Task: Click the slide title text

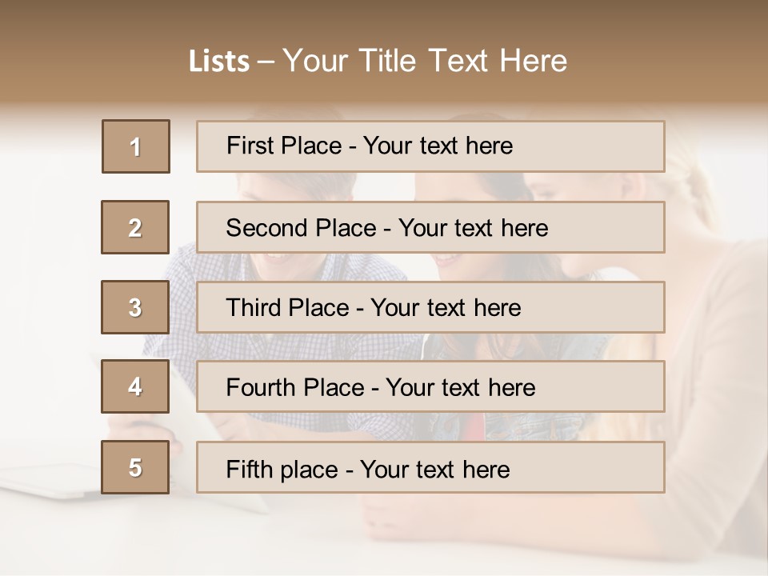Action: coord(378,61)
